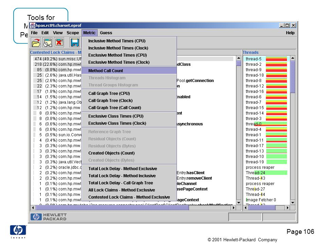The height and width of the screenshot is (244, 326).
Task: Select the 218 (22.6%) com.hp row
Action: click(133, 64)
